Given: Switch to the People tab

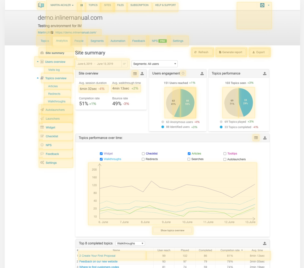Looking at the screenshot, I should click(x=79, y=41).
